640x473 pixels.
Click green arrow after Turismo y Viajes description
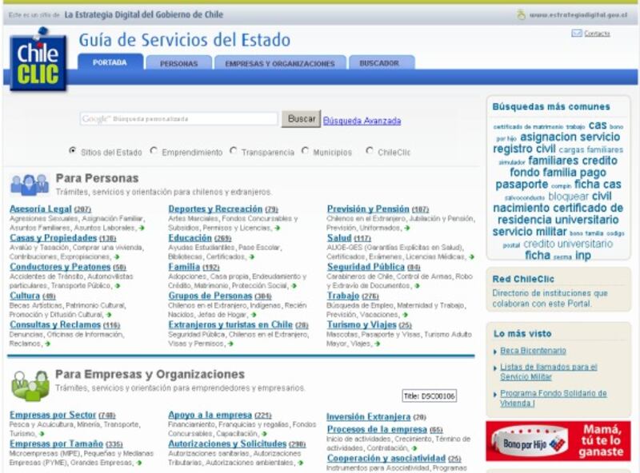(377, 344)
